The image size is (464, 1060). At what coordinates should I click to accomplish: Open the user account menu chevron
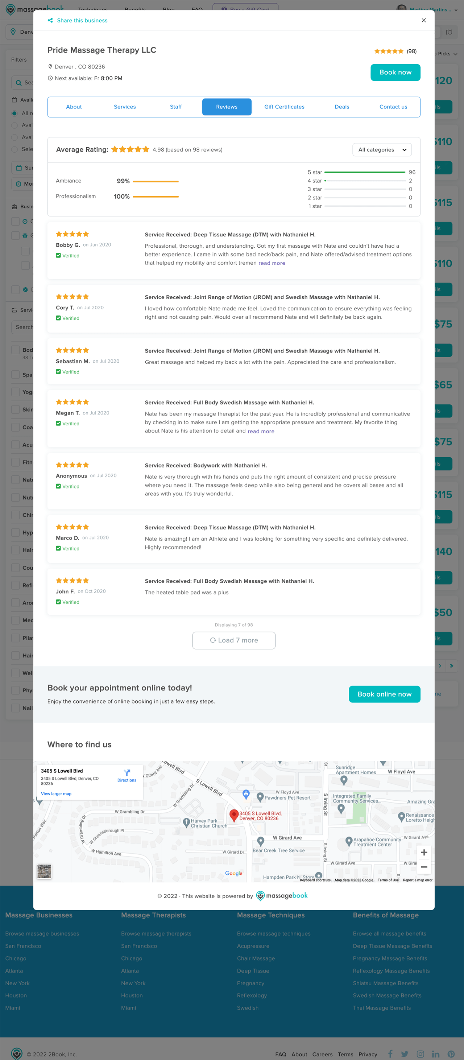456,10
